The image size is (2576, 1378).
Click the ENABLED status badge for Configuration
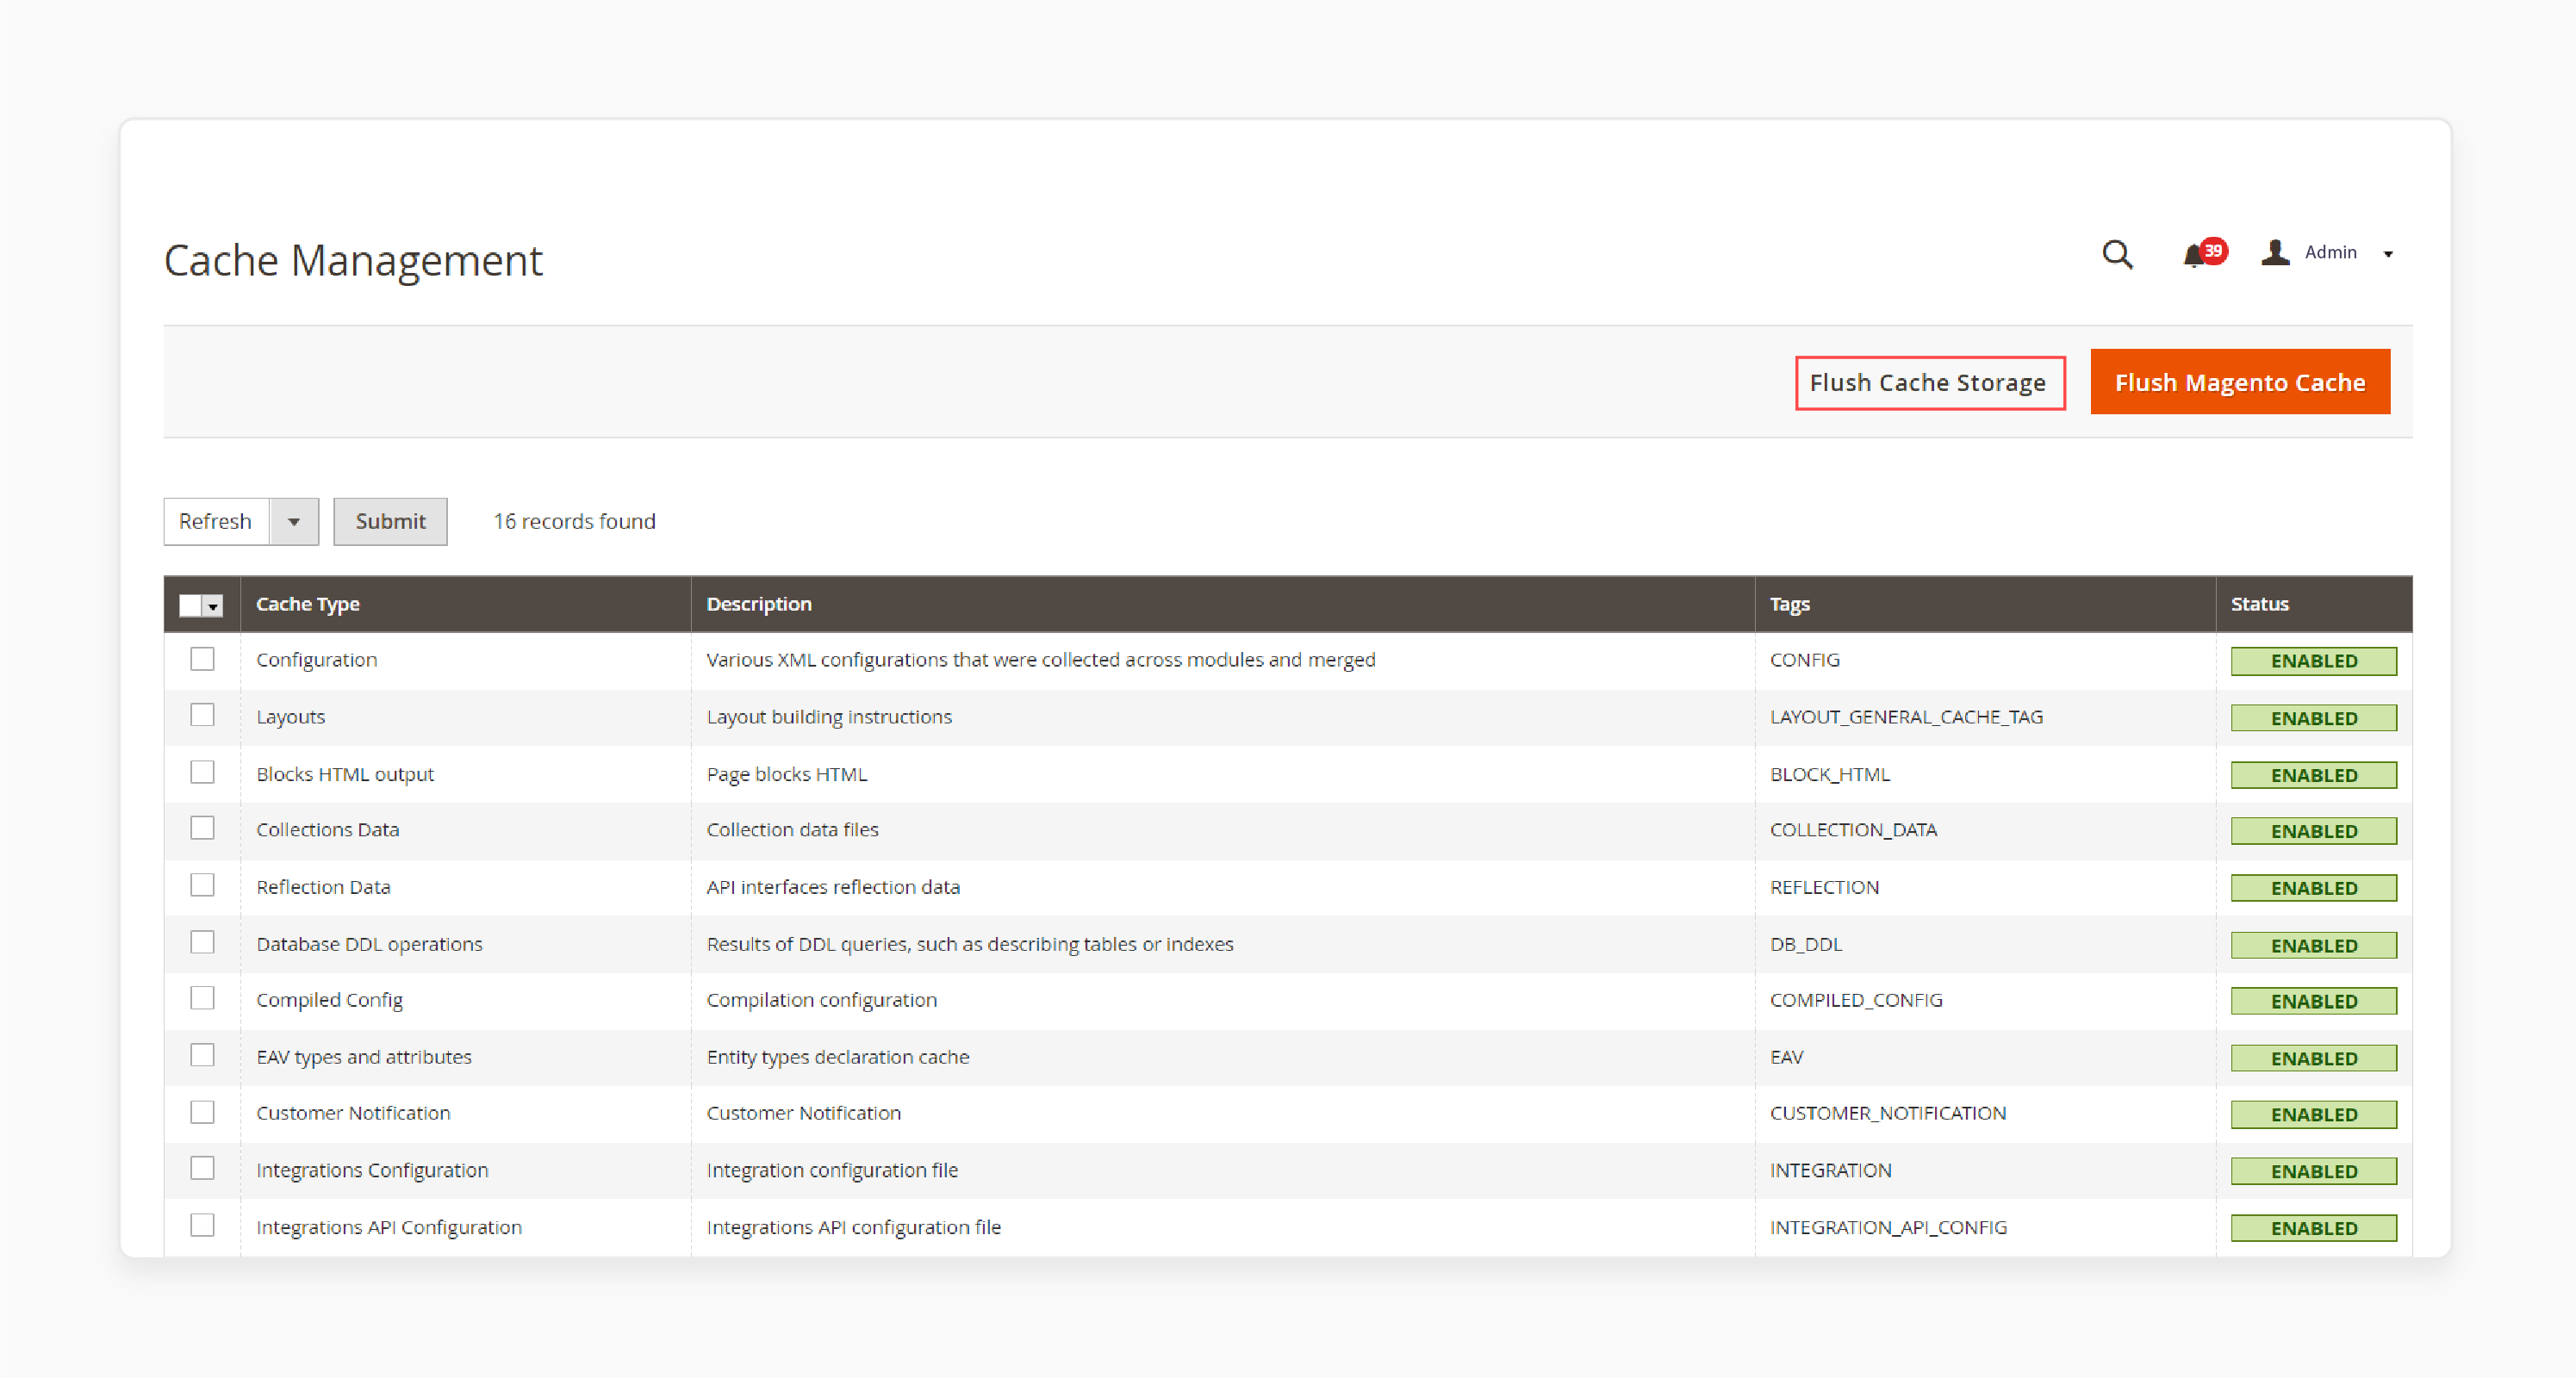(x=2312, y=661)
